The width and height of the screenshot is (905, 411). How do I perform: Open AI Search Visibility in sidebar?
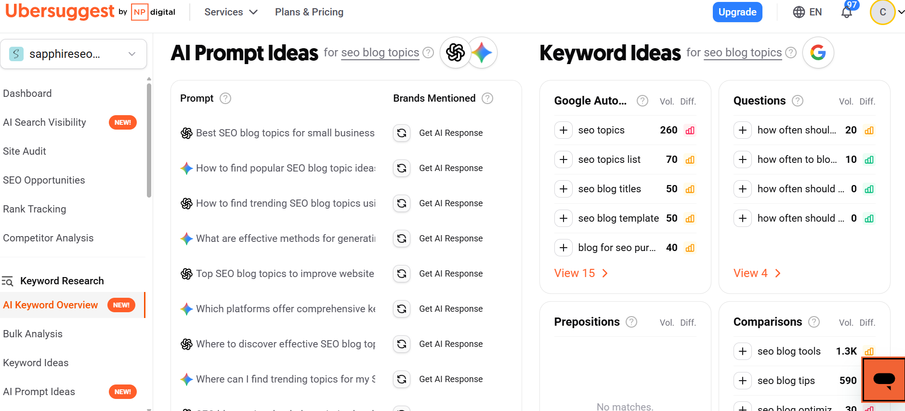(x=44, y=122)
